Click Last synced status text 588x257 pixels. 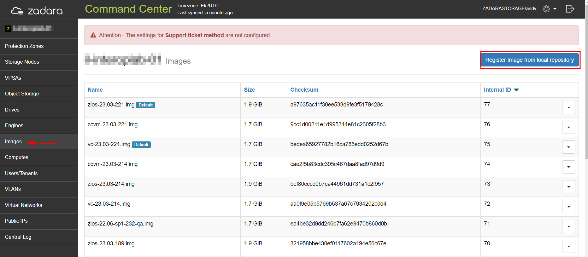(x=205, y=13)
